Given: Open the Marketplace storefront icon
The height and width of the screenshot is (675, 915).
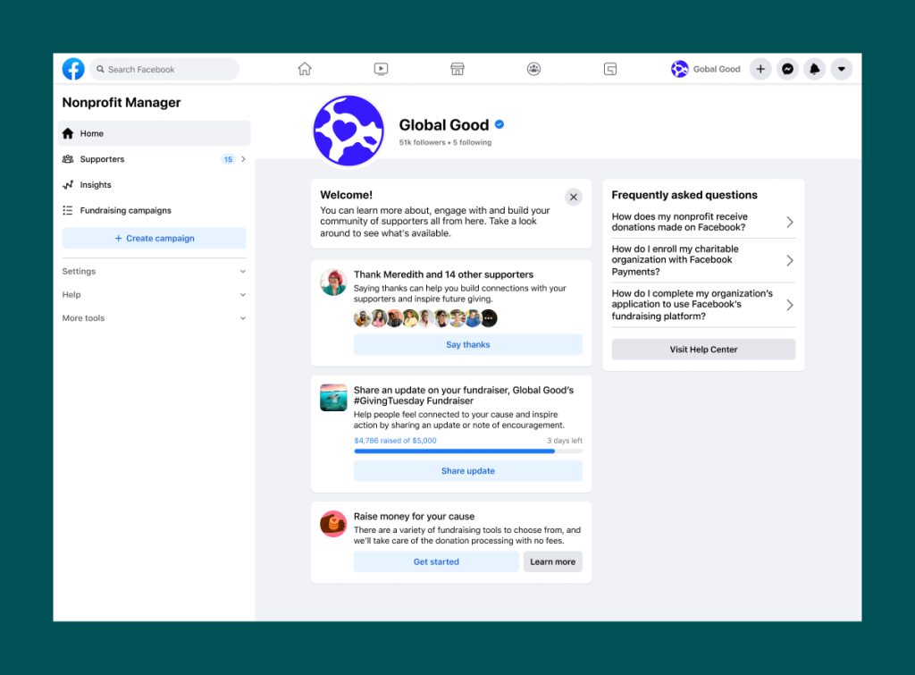Looking at the screenshot, I should click(457, 69).
